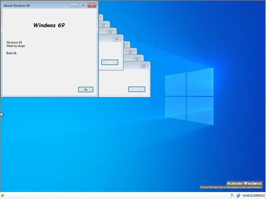The width and height of the screenshot is (266, 199).
Task: Click the large italic Windwos 69 heading
Action: click(x=49, y=25)
